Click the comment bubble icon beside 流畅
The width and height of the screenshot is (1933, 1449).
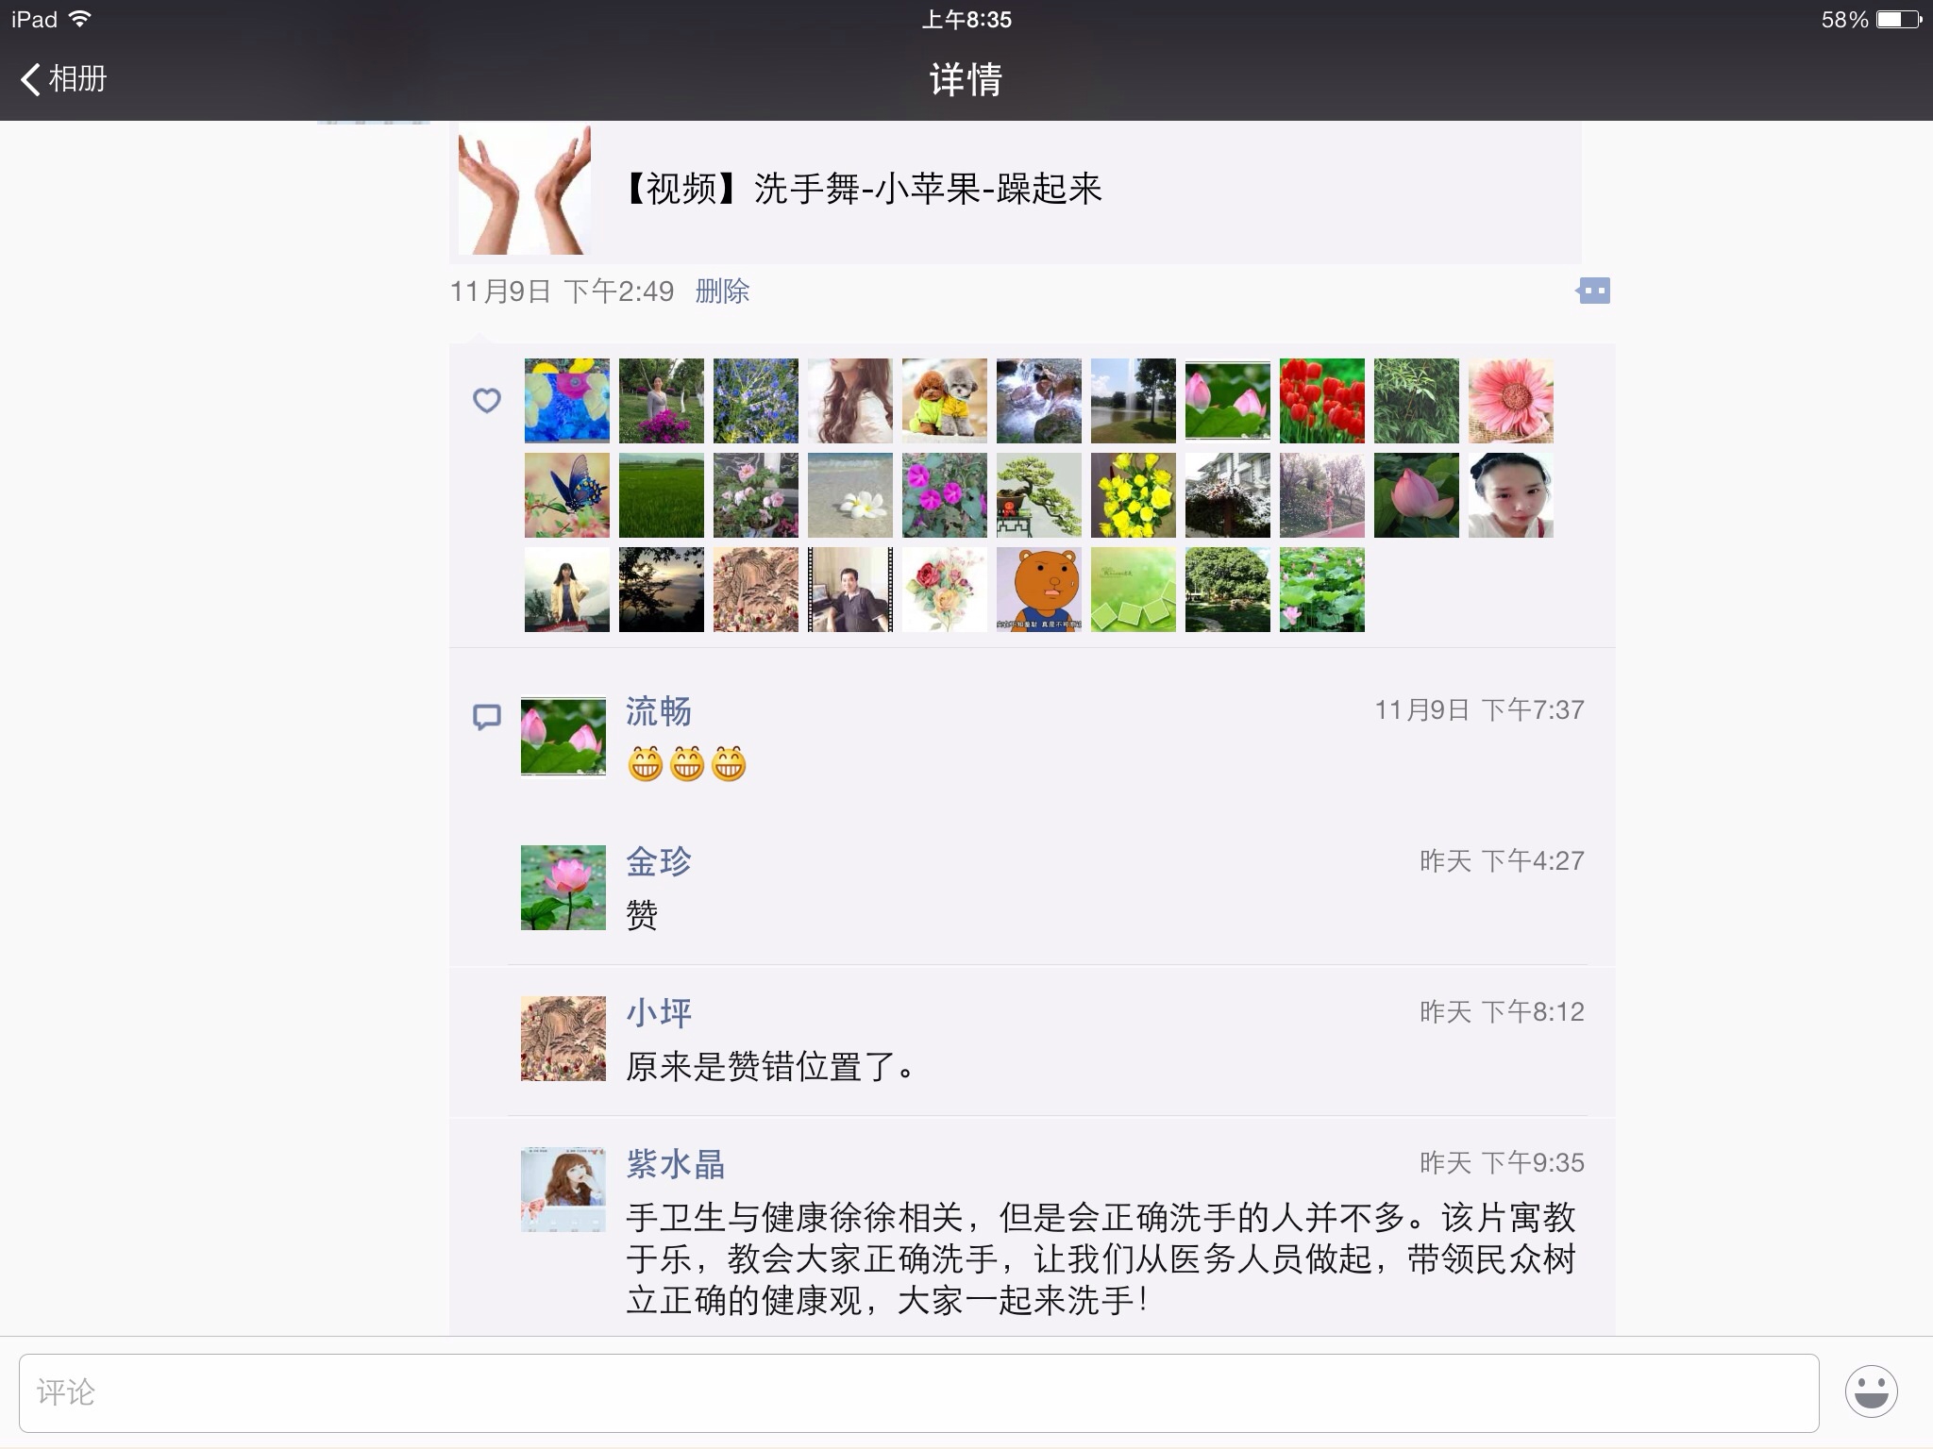487,718
